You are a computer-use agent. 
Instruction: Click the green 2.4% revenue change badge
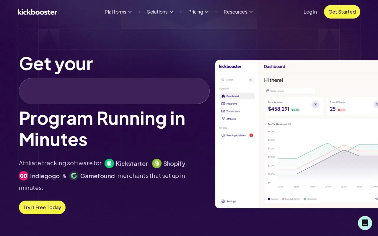pos(295,110)
